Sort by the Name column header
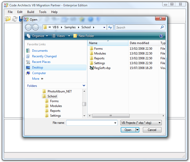Screen dimensions: 190x162 108,43
